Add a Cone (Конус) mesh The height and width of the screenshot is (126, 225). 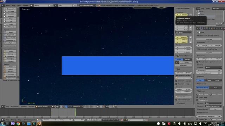(10, 19)
